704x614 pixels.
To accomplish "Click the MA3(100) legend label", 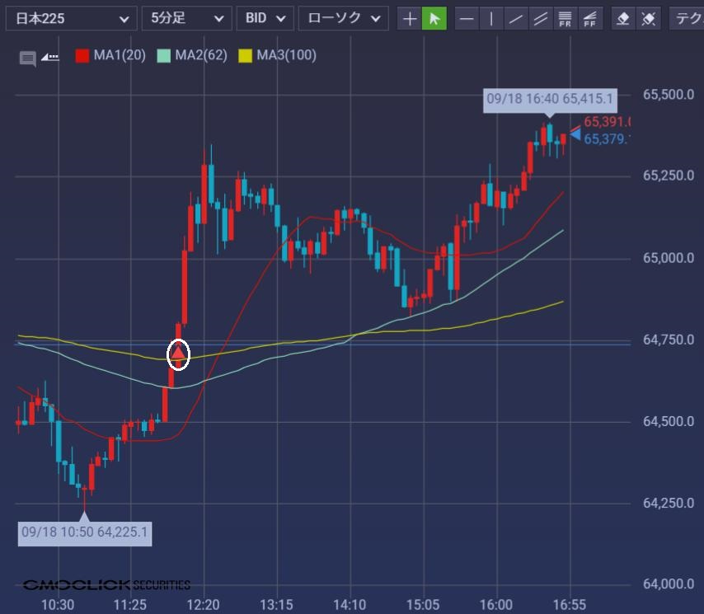I will coord(286,56).
